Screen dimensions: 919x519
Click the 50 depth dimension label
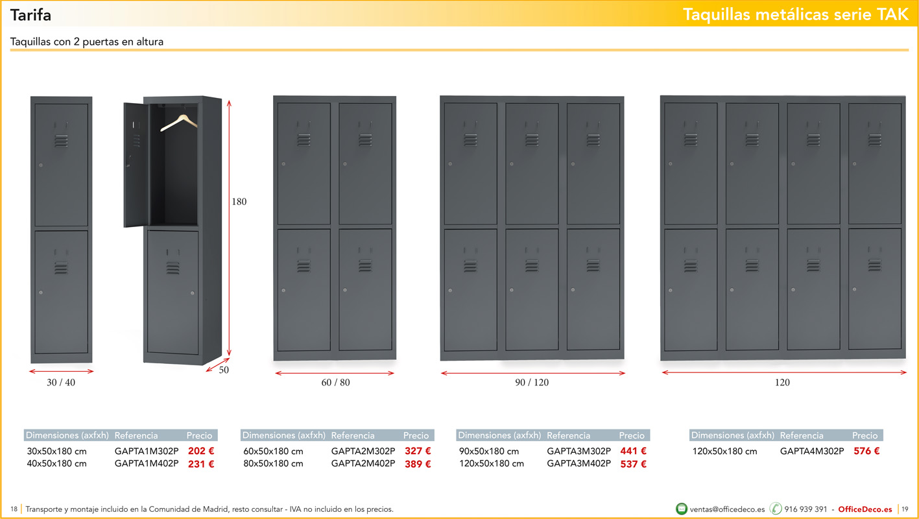click(x=224, y=370)
